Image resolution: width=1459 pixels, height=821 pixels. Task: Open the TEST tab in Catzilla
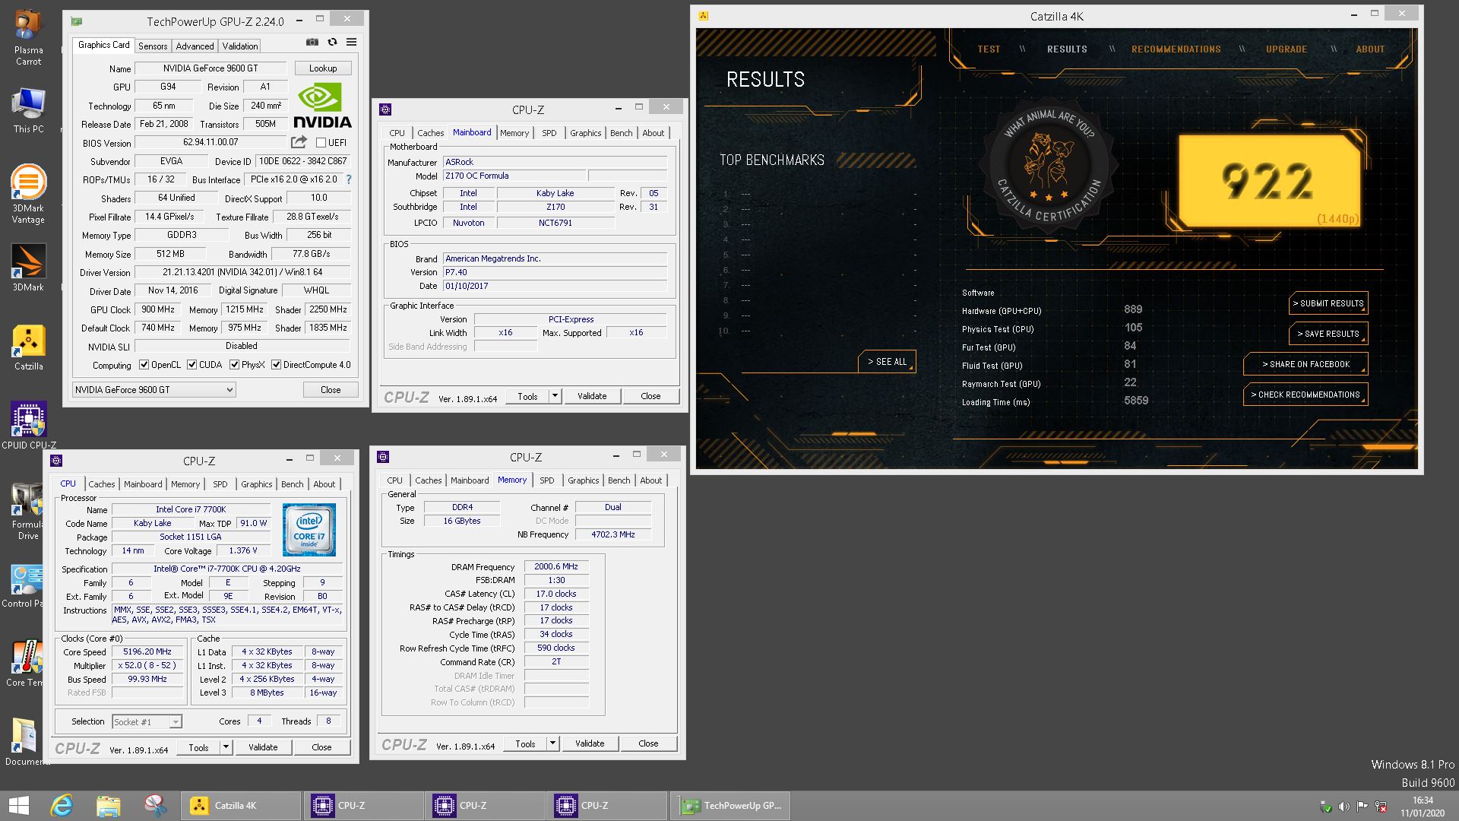[x=989, y=49]
